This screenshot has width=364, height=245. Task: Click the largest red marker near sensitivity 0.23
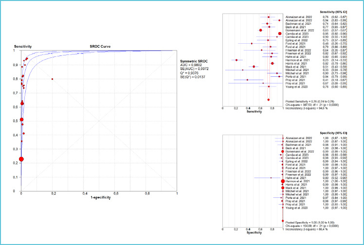click(21, 159)
